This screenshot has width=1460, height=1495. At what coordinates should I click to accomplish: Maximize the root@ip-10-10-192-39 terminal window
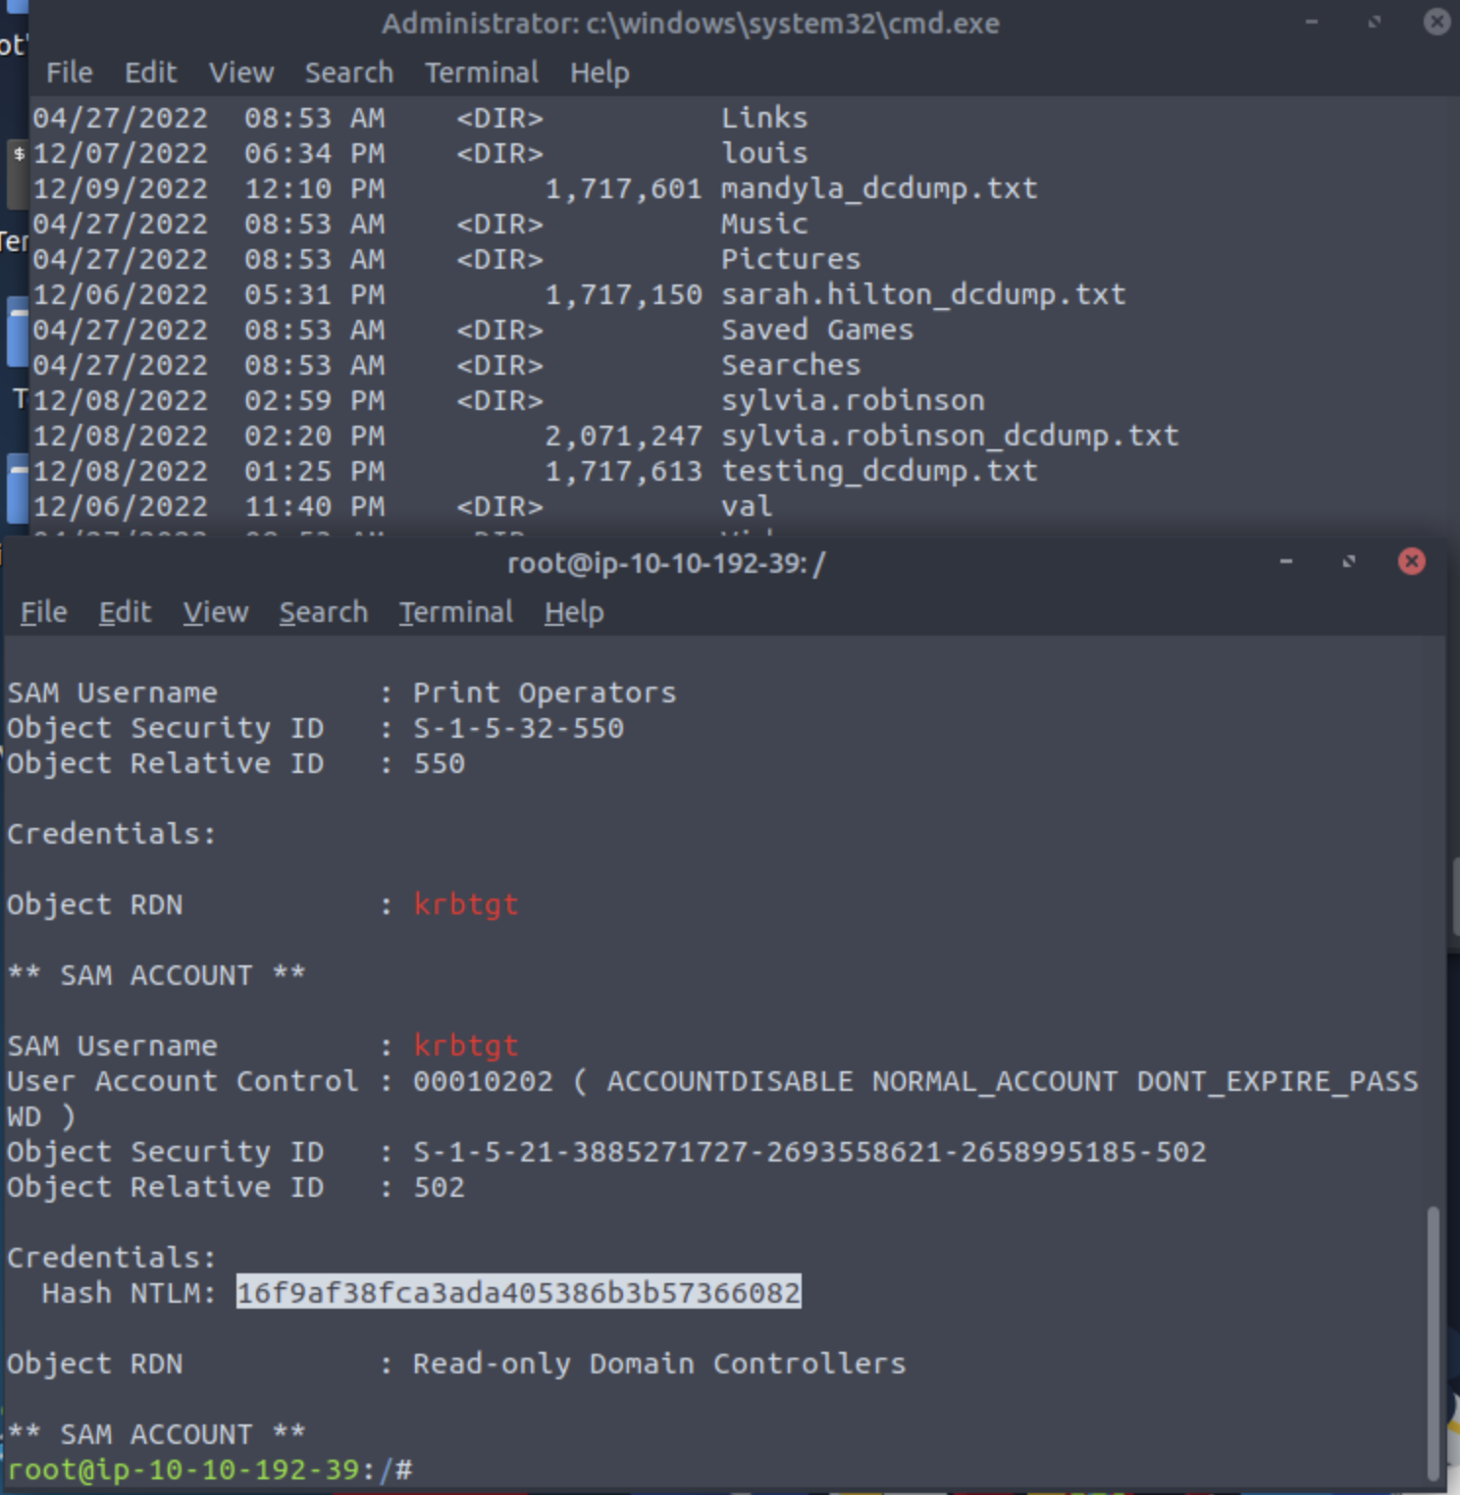pos(1349,561)
